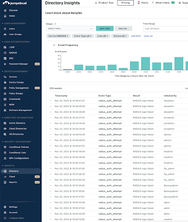Viewport: 188px width, 222px height.
Task: Click the MDM sidebar icon
Action: (5, 104)
